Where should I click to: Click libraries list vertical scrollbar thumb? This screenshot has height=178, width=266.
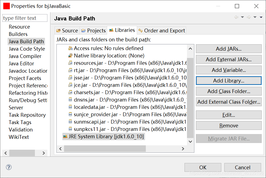click(x=190, y=98)
